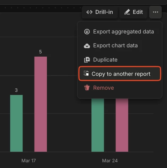Click the Edit button label
This screenshot has width=167, height=168.
coord(138,12)
